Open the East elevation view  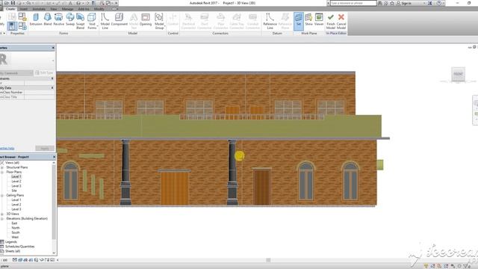tap(14, 223)
